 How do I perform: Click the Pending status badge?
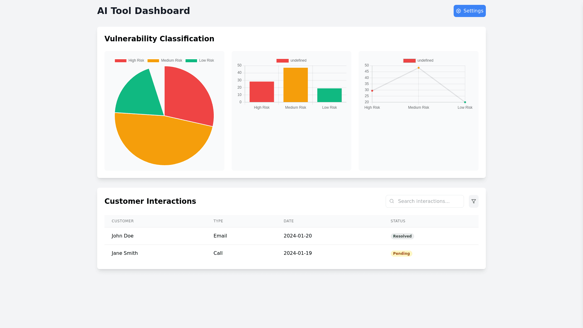(x=401, y=254)
